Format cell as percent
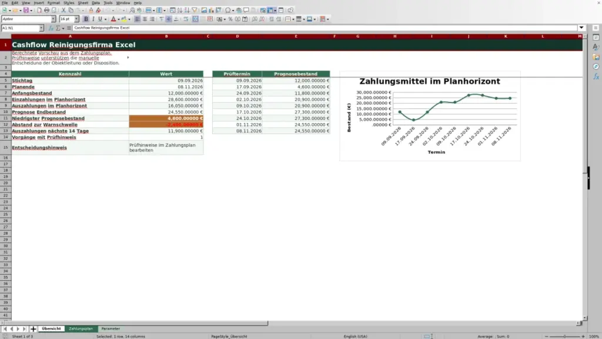This screenshot has width=602, height=339. point(230,19)
